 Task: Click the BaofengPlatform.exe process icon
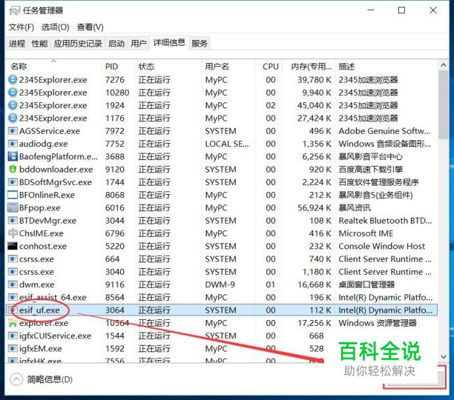[12, 156]
